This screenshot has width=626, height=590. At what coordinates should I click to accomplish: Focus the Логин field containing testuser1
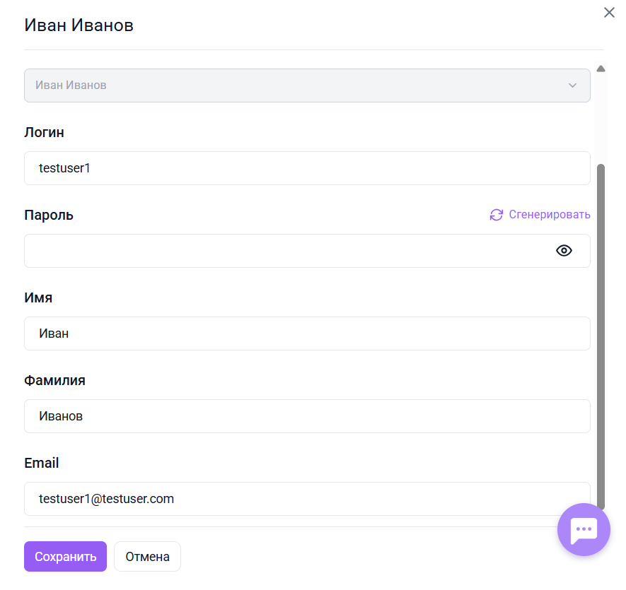point(307,168)
